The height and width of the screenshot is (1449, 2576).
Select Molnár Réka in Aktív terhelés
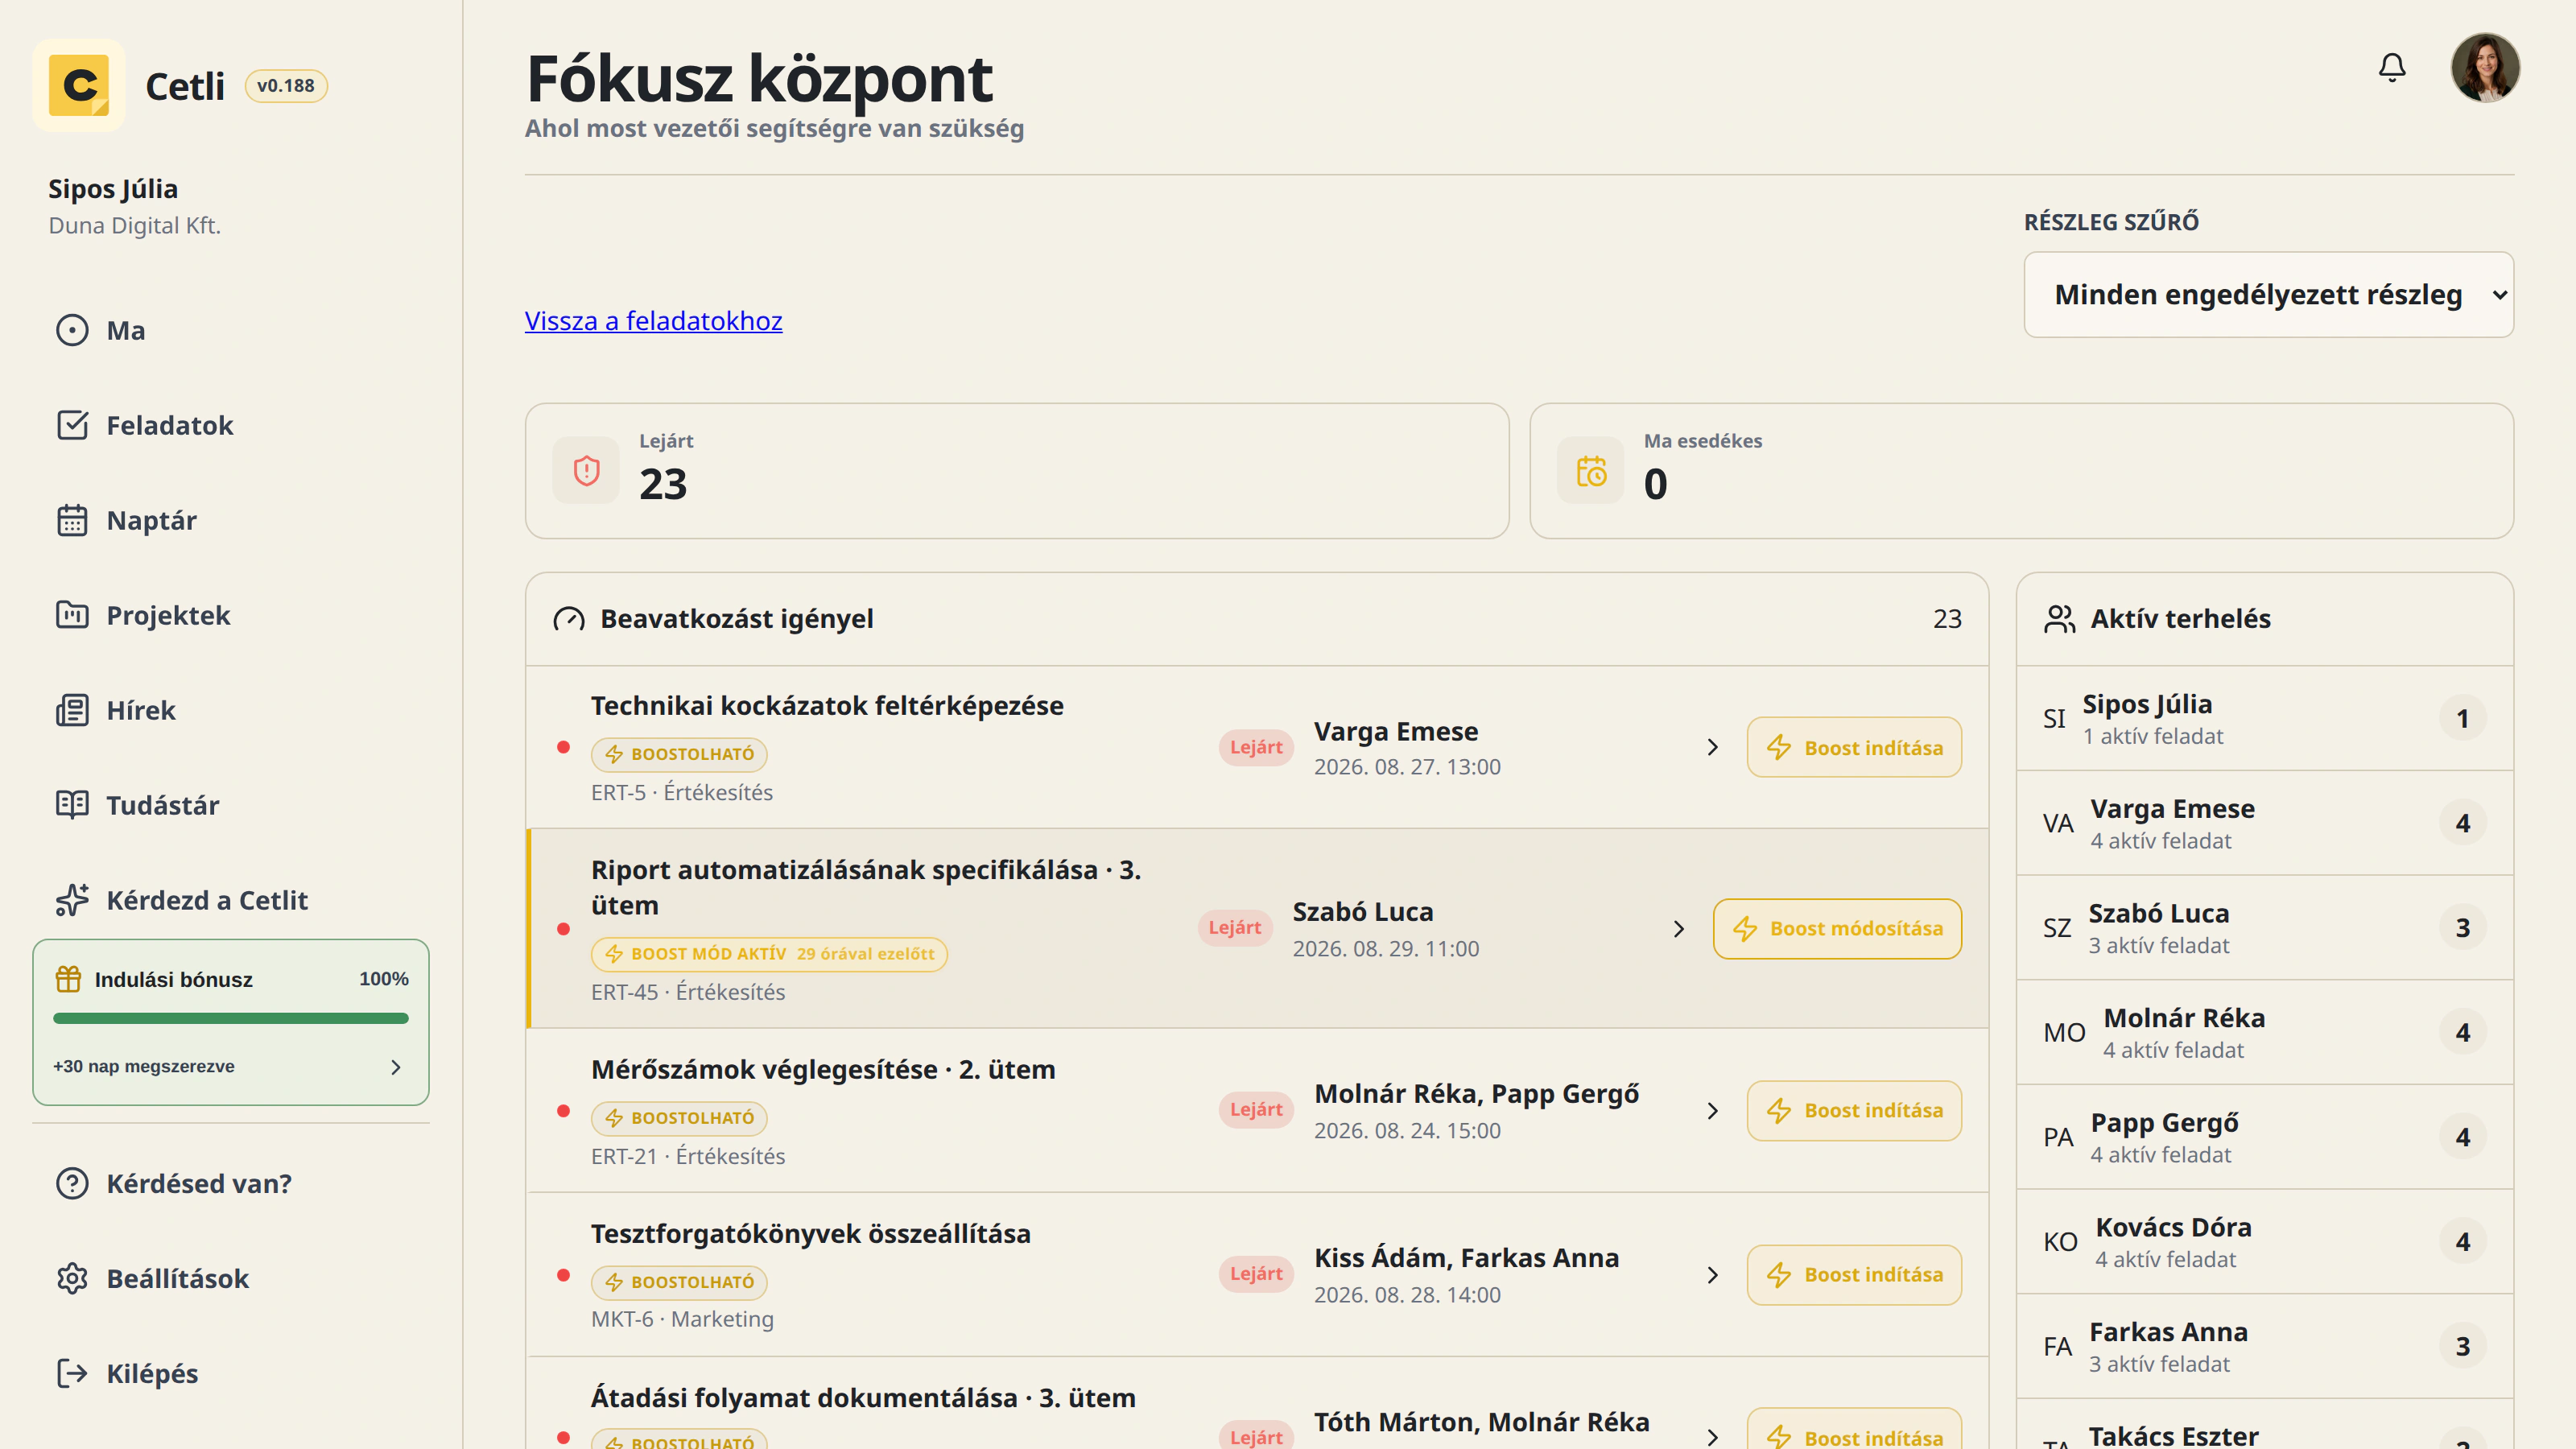(2265, 1032)
